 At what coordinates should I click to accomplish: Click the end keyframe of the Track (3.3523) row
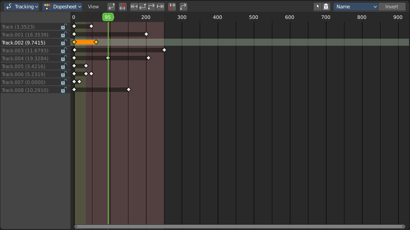(91, 26)
